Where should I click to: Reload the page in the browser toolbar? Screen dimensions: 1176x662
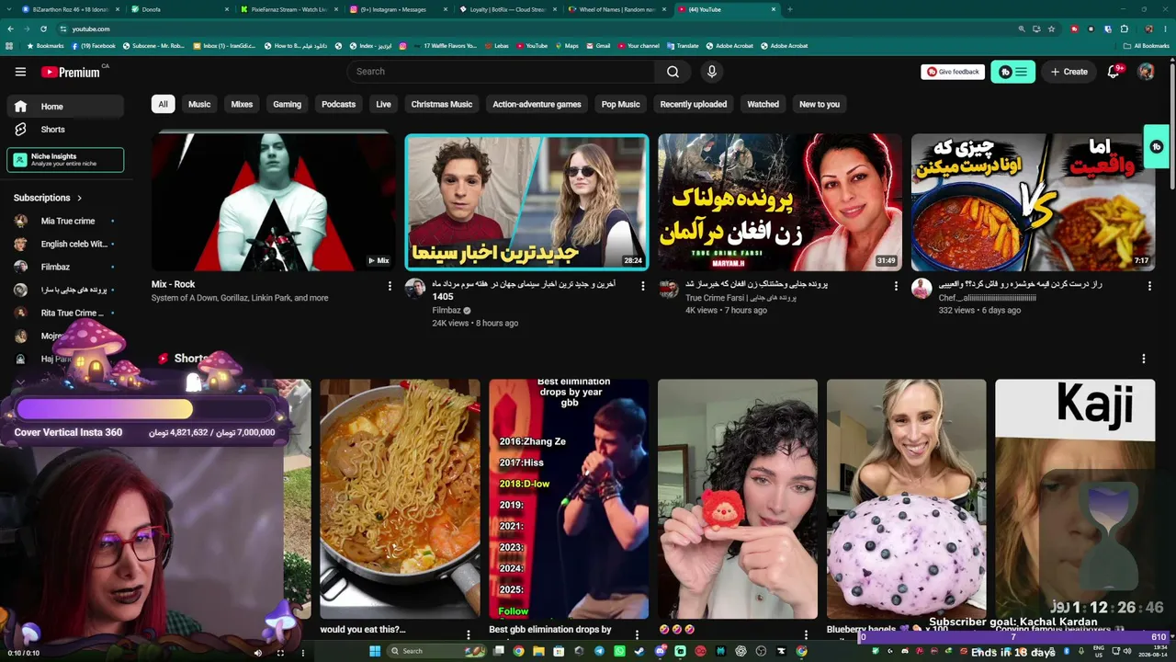tap(43, 29)
